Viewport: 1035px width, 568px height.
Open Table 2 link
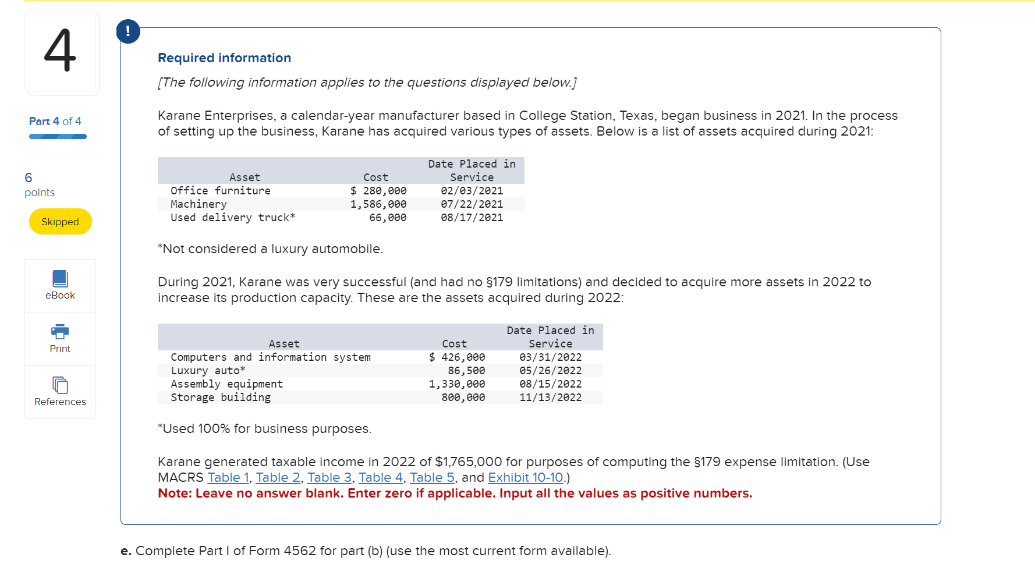click(278, 477)
